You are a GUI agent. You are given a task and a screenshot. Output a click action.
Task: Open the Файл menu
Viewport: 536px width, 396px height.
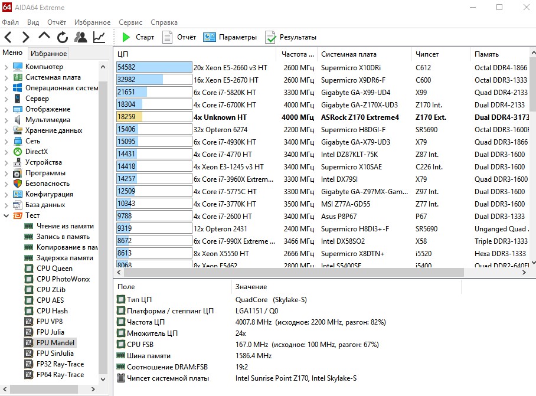coord(10,22)
